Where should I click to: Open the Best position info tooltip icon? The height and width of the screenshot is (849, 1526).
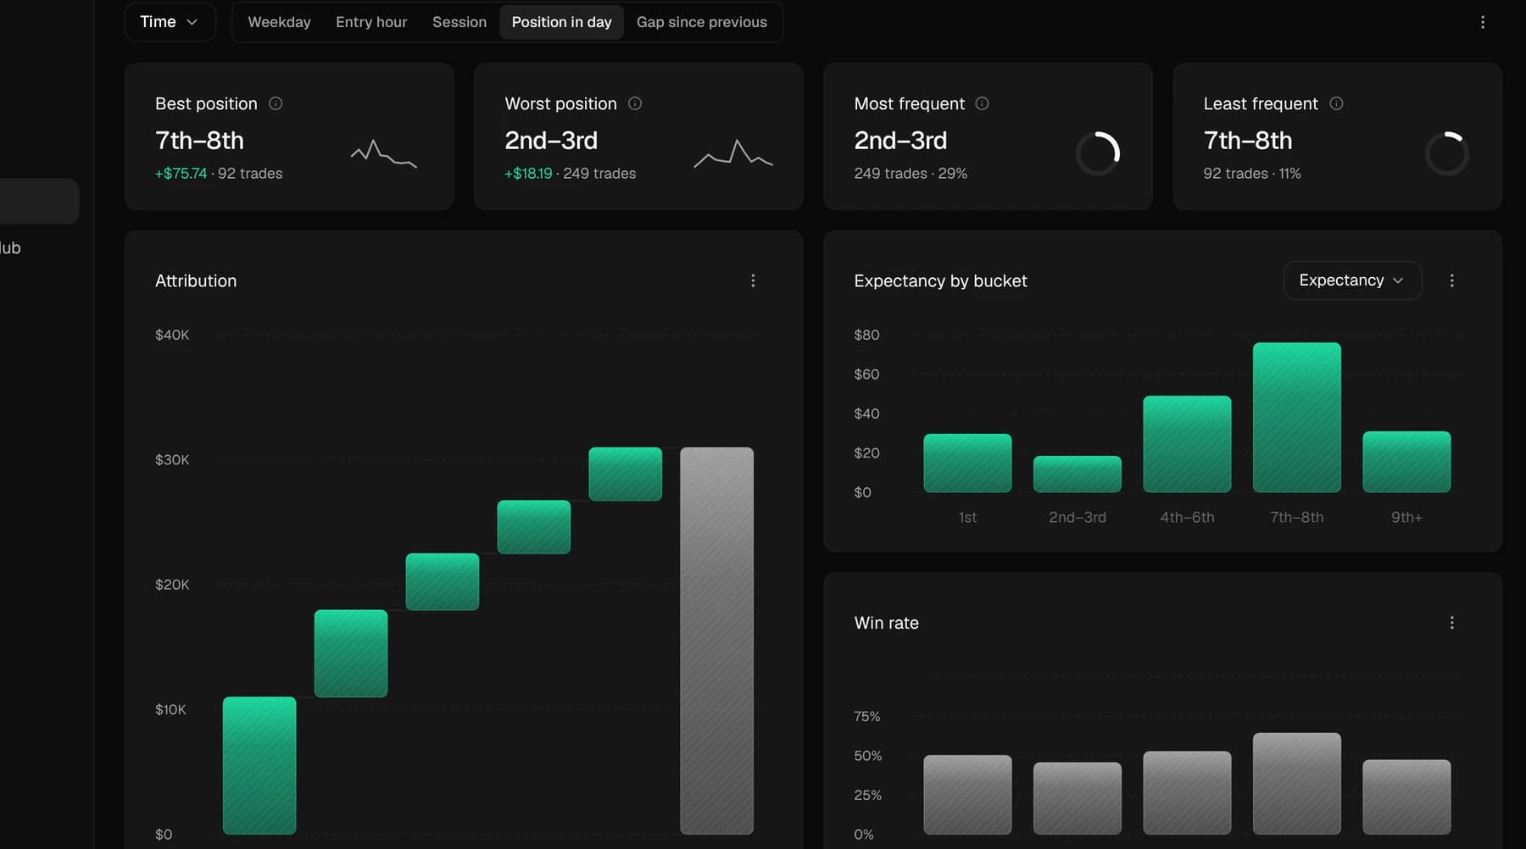(276, 103)
